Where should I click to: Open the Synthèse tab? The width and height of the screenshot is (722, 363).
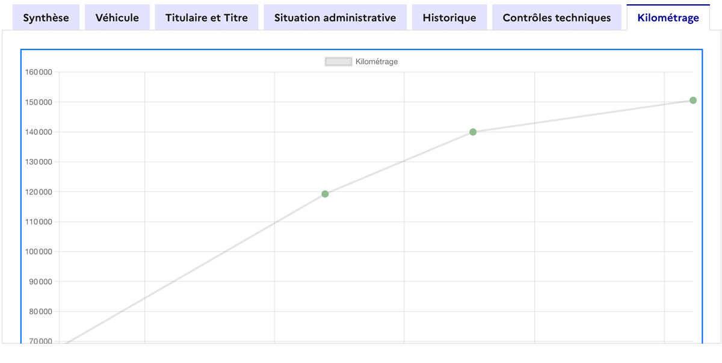(46, 17)
